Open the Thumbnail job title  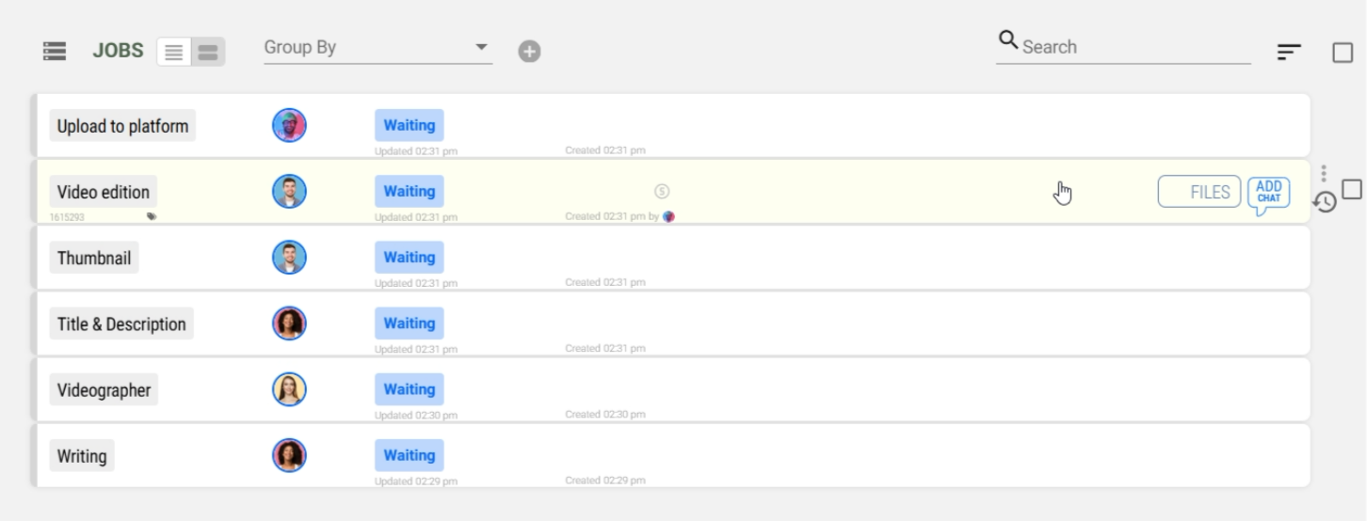pos(94,258)
